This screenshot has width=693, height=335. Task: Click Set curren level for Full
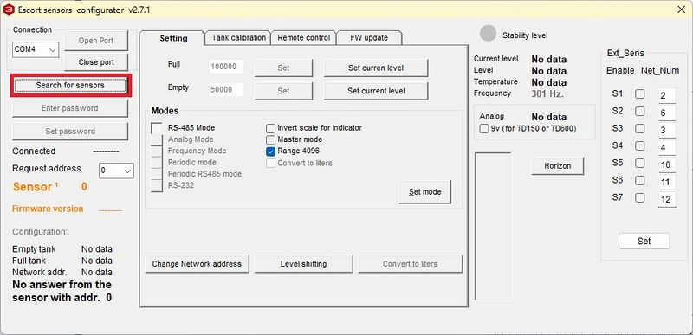pyautogui.click(x=376, y=68)
